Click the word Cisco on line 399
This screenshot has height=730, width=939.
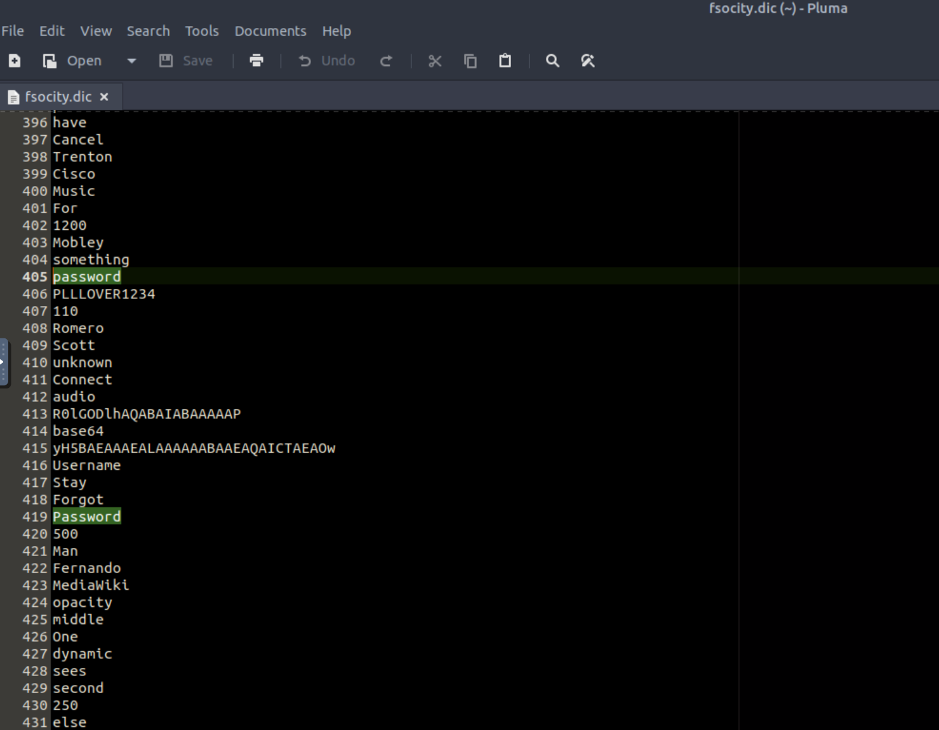pyautogui.click(x=74, y=174)
